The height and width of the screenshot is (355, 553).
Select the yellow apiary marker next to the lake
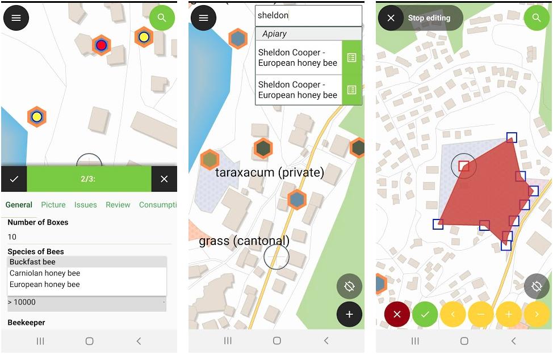(37, 117)
